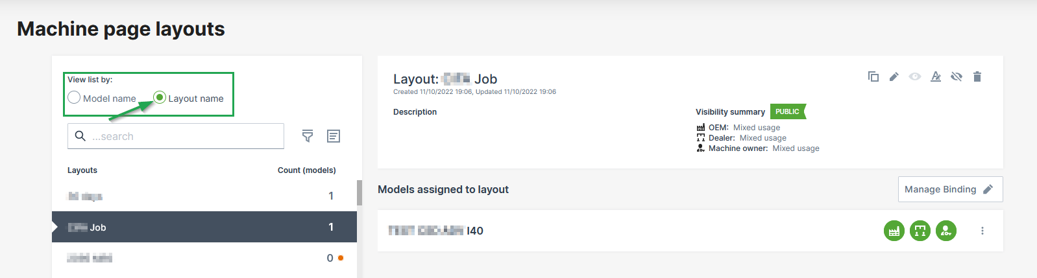
Task: Click the list notes icon beside filter
Action: tap(334, 136)
